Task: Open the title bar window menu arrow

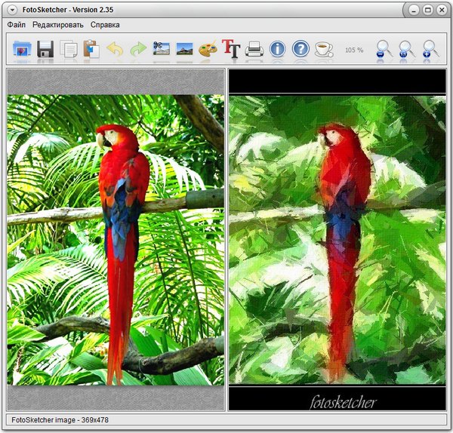Action: pyautogui.click(x=13, y=9)
